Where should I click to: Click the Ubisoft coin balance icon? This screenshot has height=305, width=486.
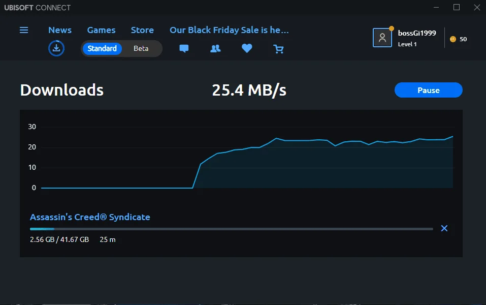point(453,39)
